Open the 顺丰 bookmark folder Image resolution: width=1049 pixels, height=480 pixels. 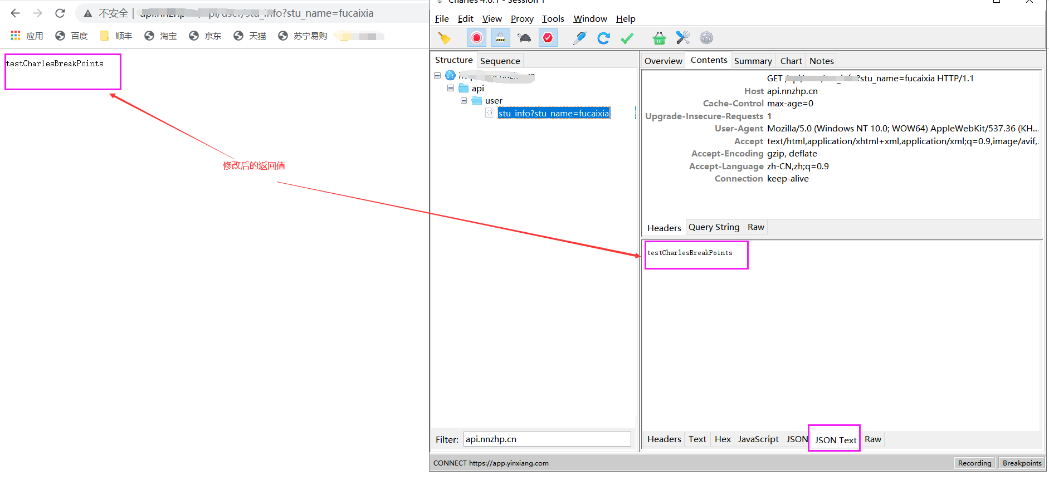(116, 36)
